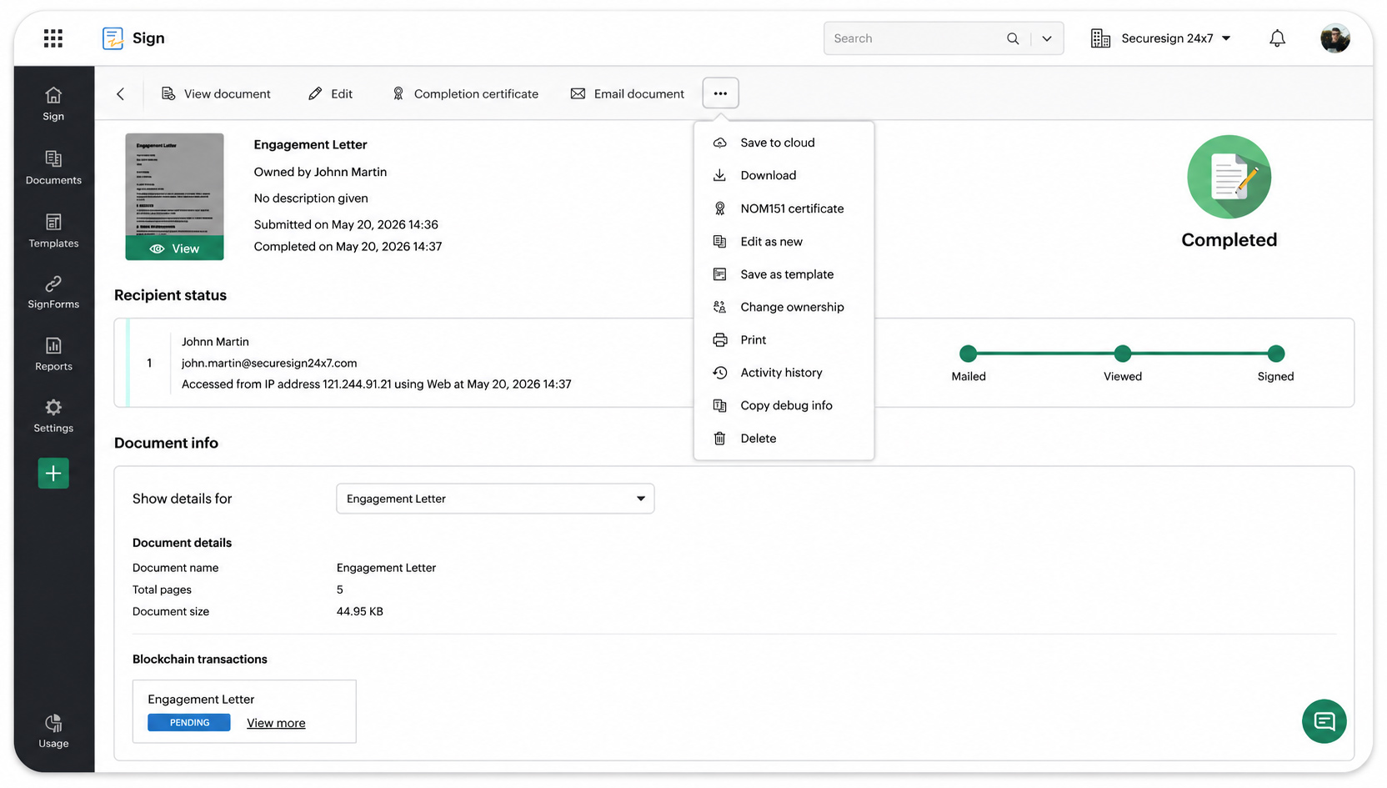Click the Signed progress marker
Screen dimensions: 1387x788
tap(1276, 354)
